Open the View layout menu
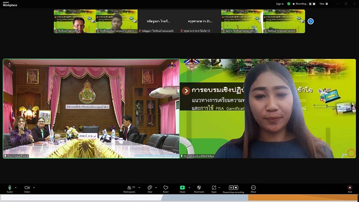 [x=324, y=4]
